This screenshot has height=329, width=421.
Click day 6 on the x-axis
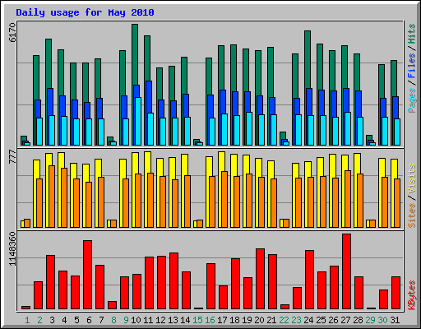(x=89, y=320)
